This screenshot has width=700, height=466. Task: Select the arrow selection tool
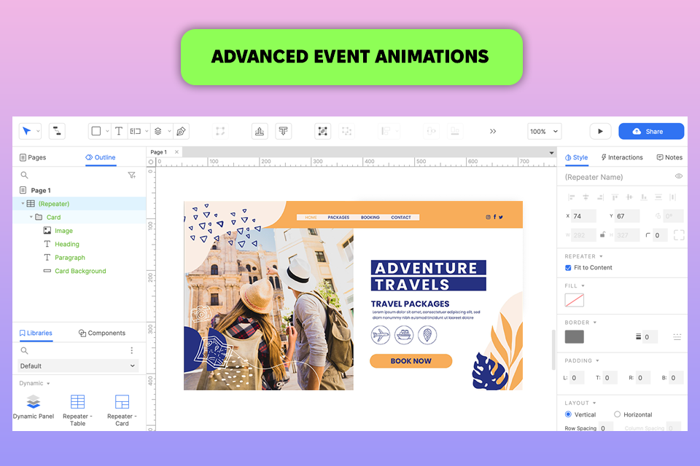pos(27,131)
